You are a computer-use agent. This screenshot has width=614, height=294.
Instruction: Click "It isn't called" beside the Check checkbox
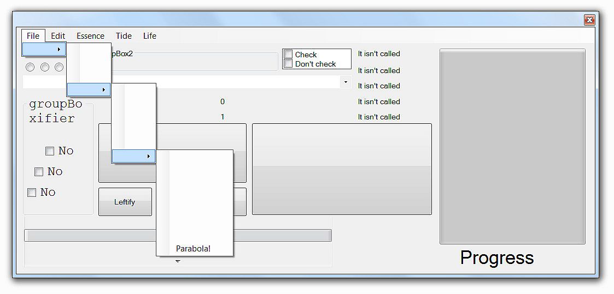(x=379, y=54)
